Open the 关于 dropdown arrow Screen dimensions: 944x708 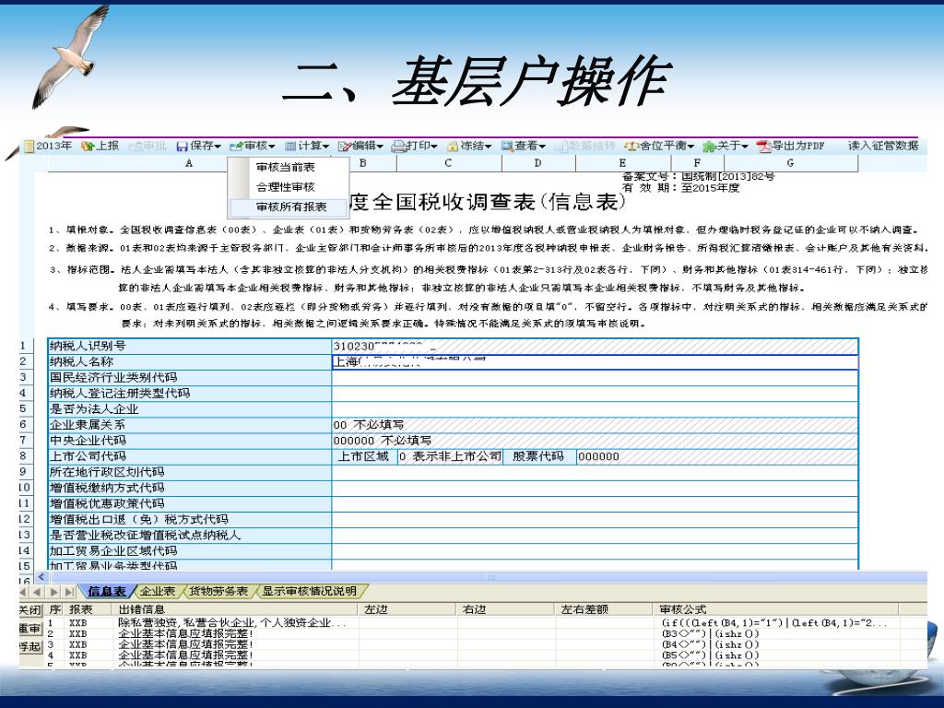coord(745,147)
